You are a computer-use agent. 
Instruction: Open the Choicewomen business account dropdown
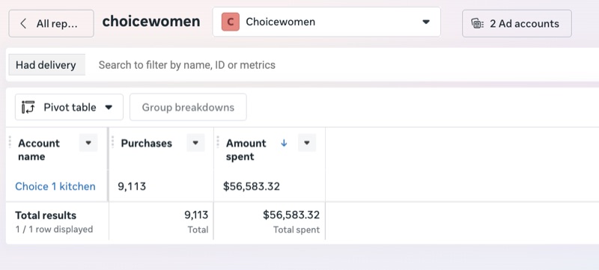click(x=326, y=22)
